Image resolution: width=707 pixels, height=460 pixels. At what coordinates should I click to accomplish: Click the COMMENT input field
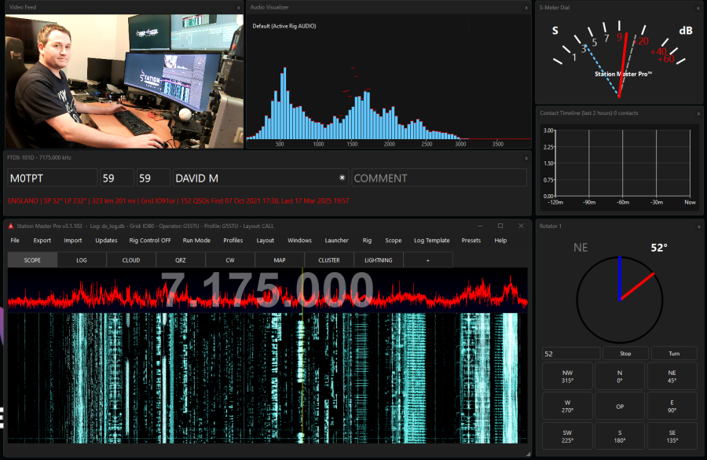[x=438, y=178]
